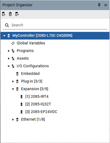Viewport: 110px width, 143px height.
Task: Select the Assets item
Action: pyautogui.click(x=23, y=58)
